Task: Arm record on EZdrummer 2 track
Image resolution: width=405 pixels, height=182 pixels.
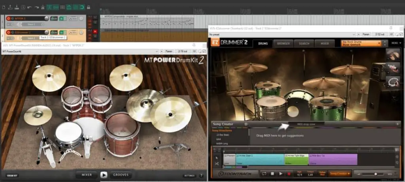Action: click(x=8, y=32)
